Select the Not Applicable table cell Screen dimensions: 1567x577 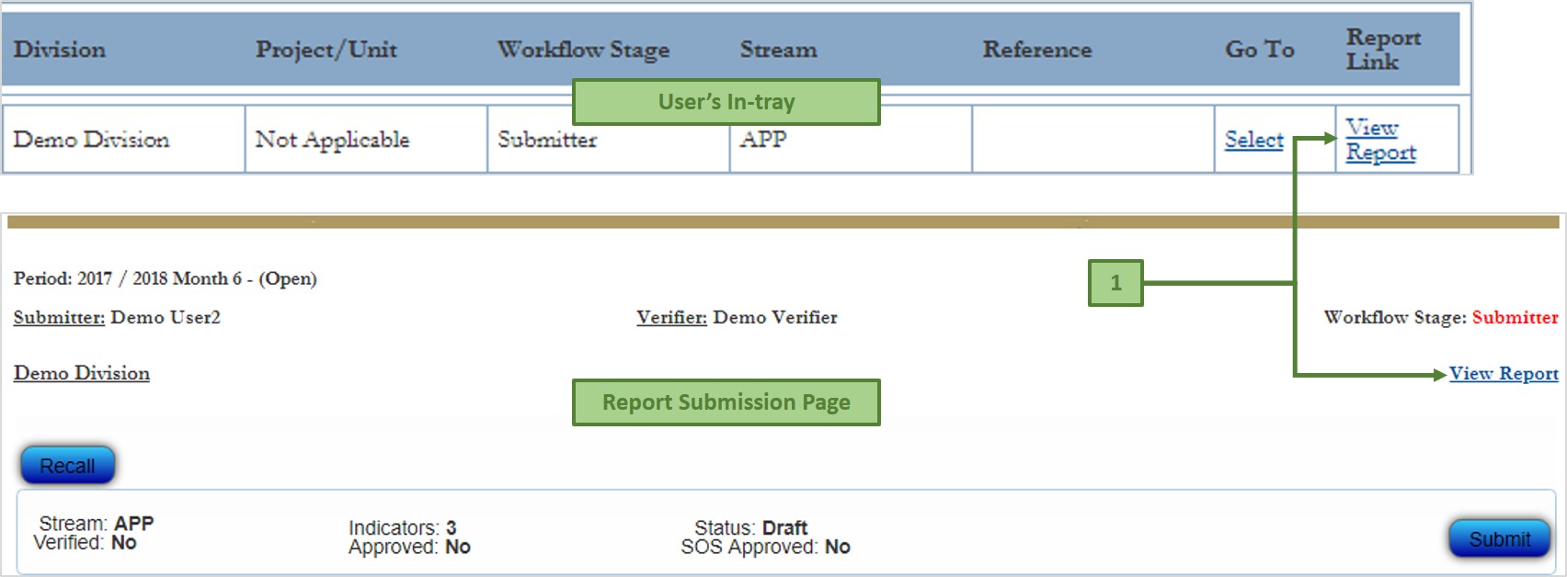332,140
